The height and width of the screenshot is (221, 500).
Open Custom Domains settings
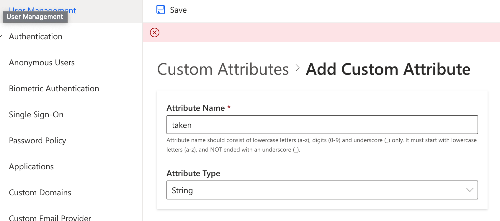(x=40, y=193)
